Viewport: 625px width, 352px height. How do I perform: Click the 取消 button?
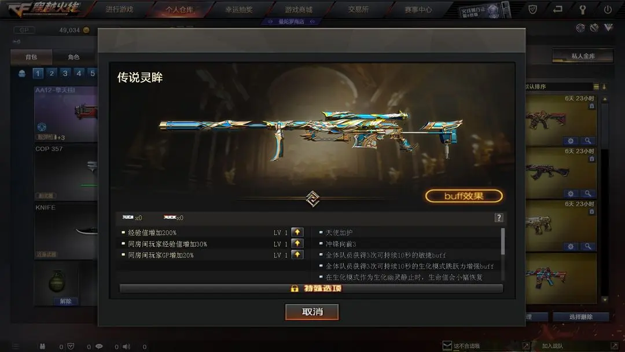click(312, 311)
